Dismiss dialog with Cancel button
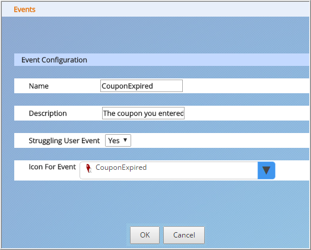Viewport: 311px width, 250px height. tap(184, 235)
